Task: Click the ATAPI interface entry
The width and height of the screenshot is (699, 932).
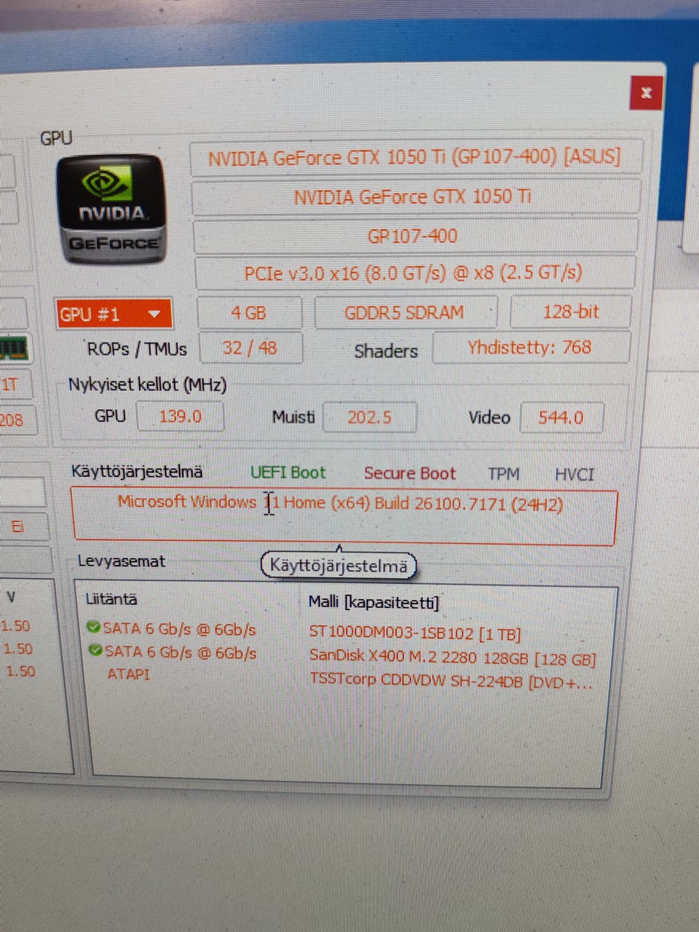Action: 129,674
